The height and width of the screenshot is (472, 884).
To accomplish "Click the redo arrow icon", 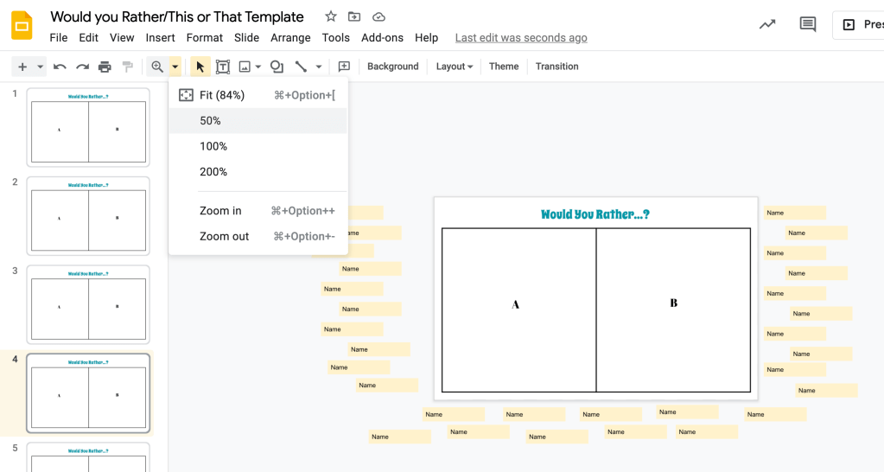I will click(82, 67).
